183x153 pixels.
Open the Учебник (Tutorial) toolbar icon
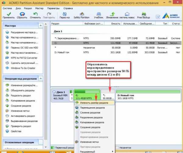point(99,16)
